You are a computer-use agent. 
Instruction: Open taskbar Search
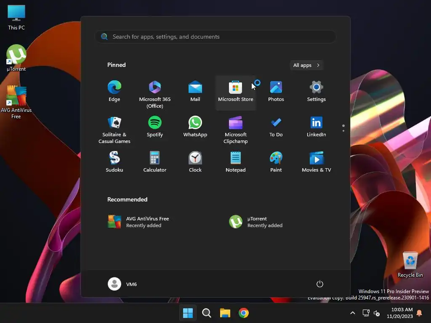pos(206,313)
